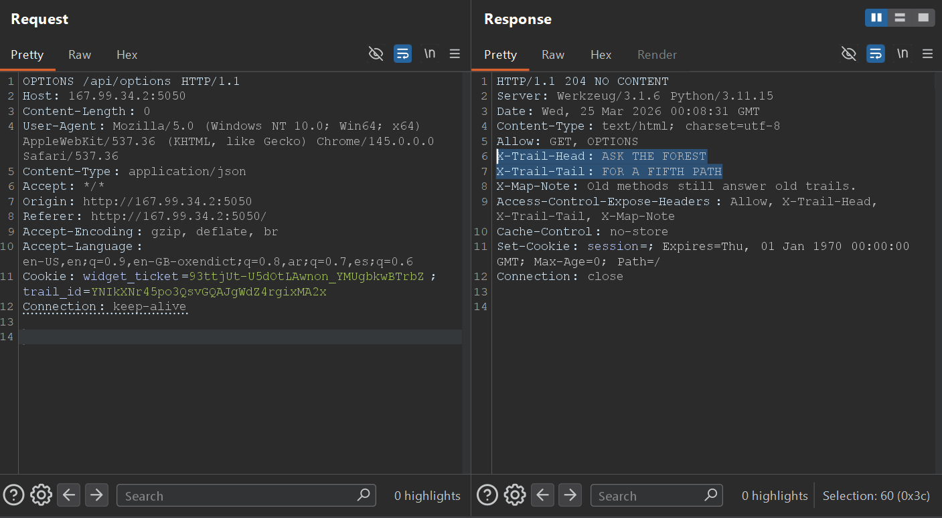Click the widget_ticket cookie value
Screen dimensions: 942x518
[307, 277]
